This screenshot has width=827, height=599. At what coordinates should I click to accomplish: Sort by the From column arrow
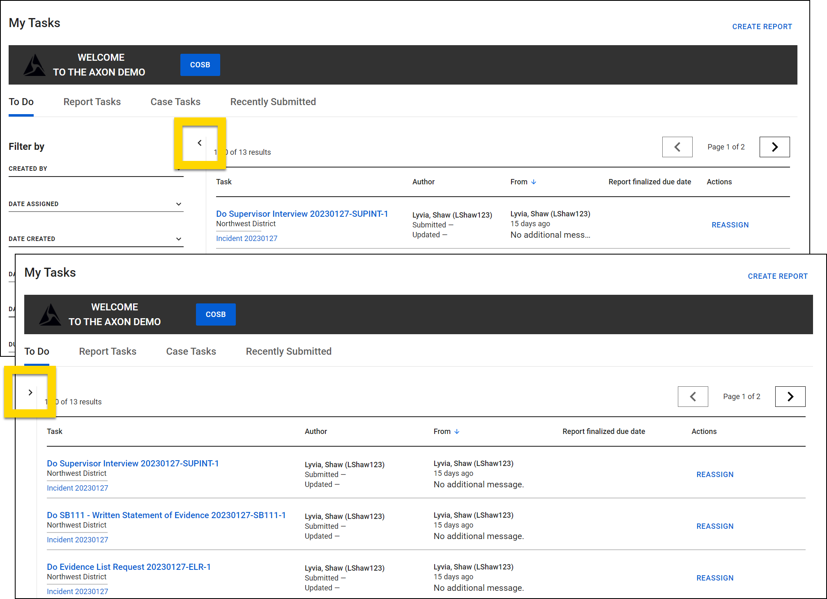pos(457,431)
